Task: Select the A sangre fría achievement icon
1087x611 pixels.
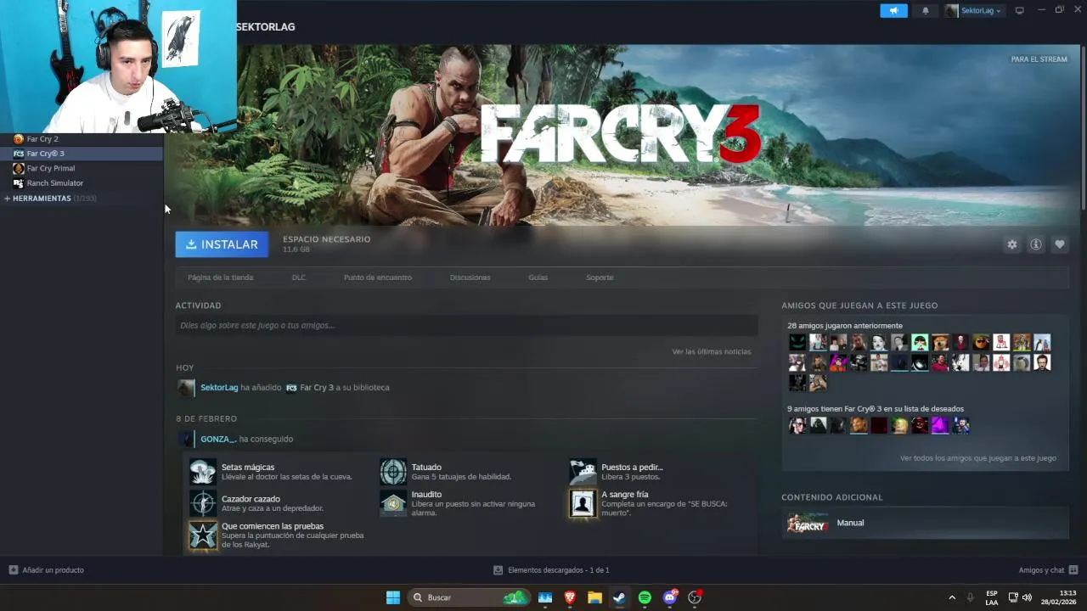Action: pyautogui.click(x=583, y=503)
